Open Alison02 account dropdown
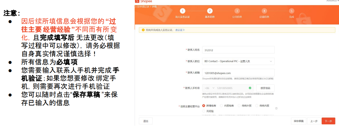339x126 pixels. tap(332, 1)
